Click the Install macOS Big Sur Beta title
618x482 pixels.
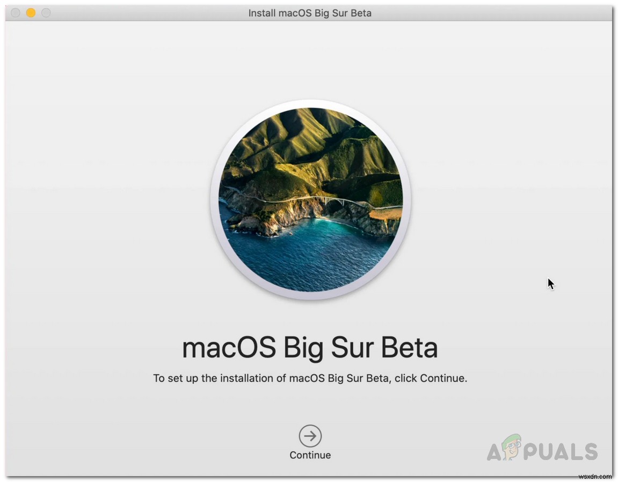click(310, 13)
